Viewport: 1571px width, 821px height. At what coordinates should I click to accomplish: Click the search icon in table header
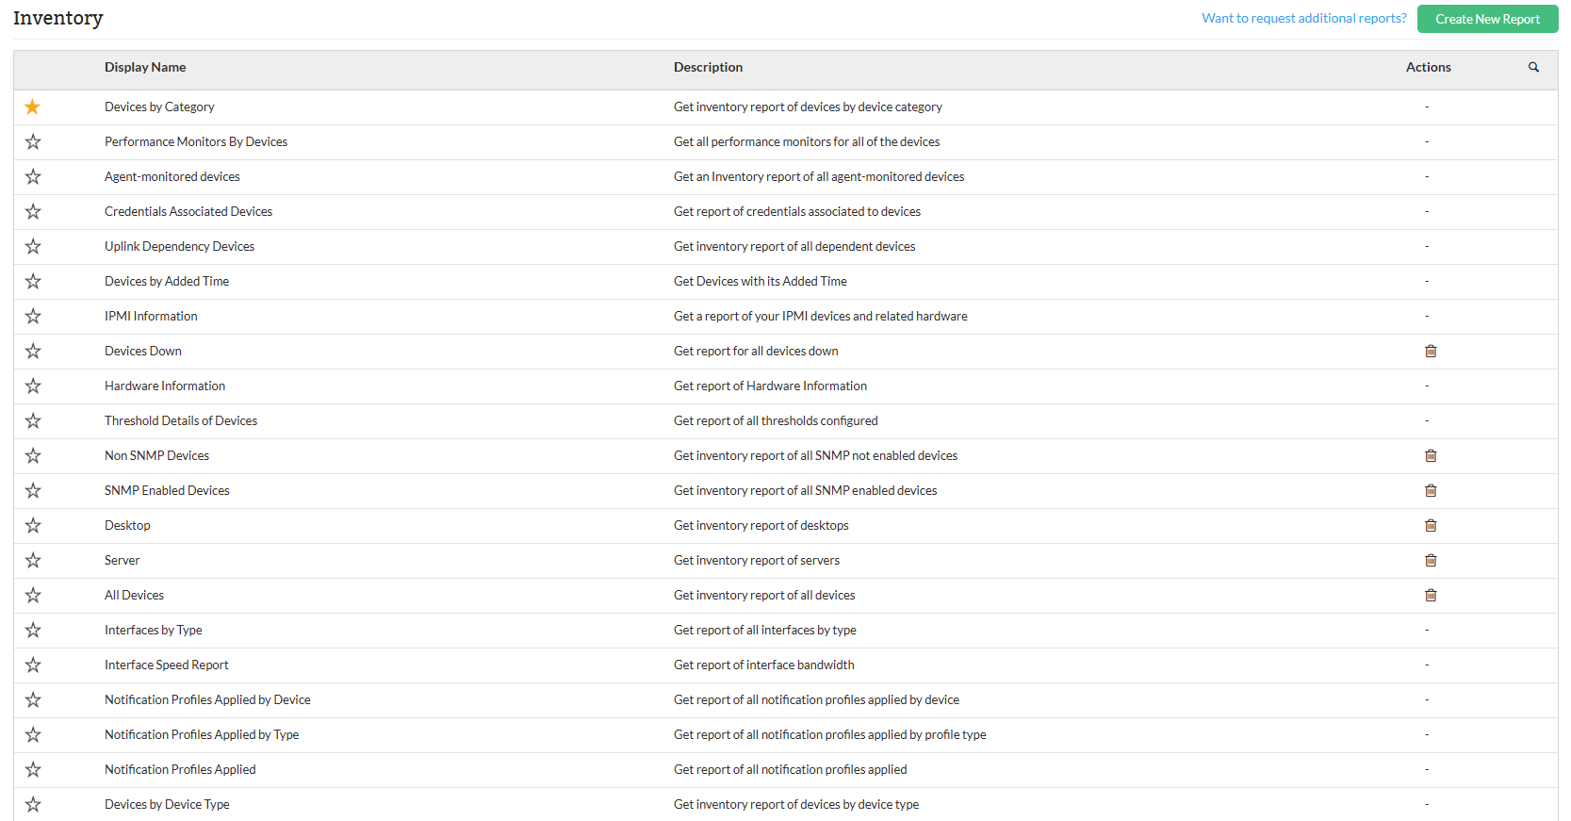pyautogui.click(x=1533, y=67)
